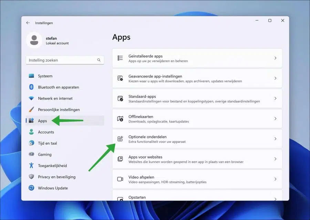Open Standaard-apps settings
310x220 pixels.
[197, 98]
